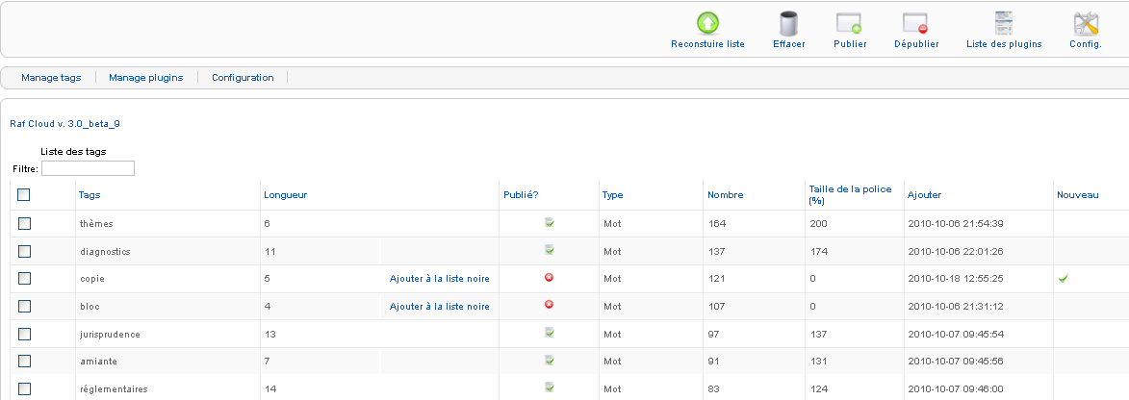The image size is (1129, 400).
Task: Select the checkbox for diagnostics tag
Action: pyautogui.click(x=24, y=251)
